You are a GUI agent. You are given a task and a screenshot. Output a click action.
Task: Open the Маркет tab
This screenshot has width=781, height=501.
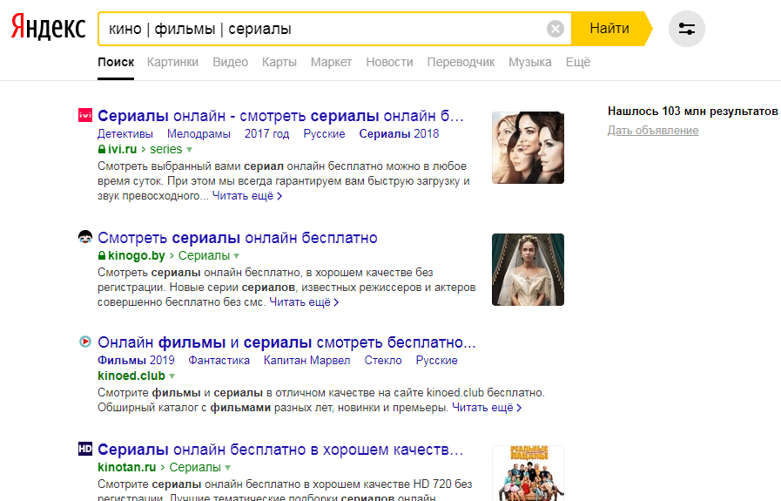(x=331, y=63)
